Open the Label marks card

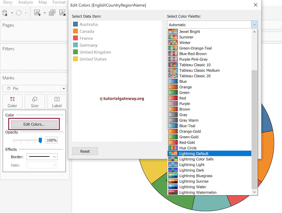pos(57,102)
